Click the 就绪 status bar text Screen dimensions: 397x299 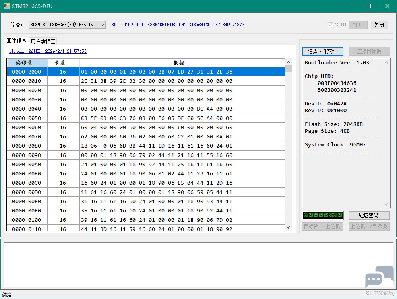click(7, 295)
